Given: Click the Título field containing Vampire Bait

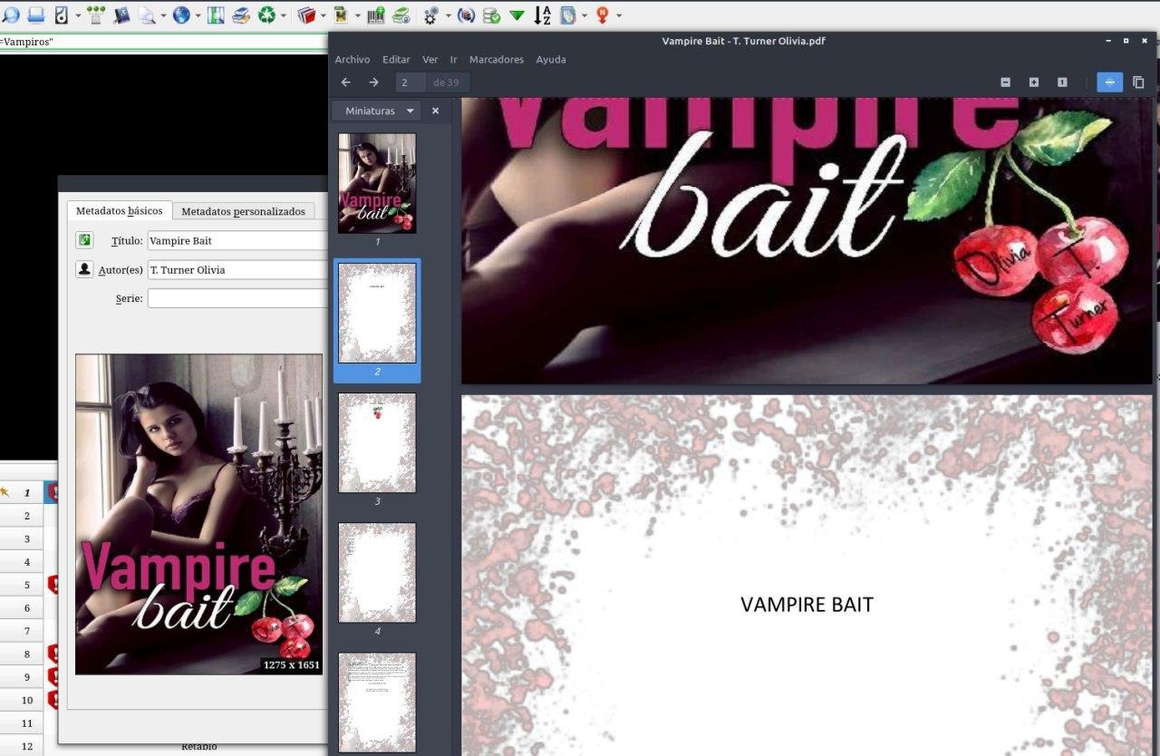Looking at the screenshot, I should click(x=237, y=240).
